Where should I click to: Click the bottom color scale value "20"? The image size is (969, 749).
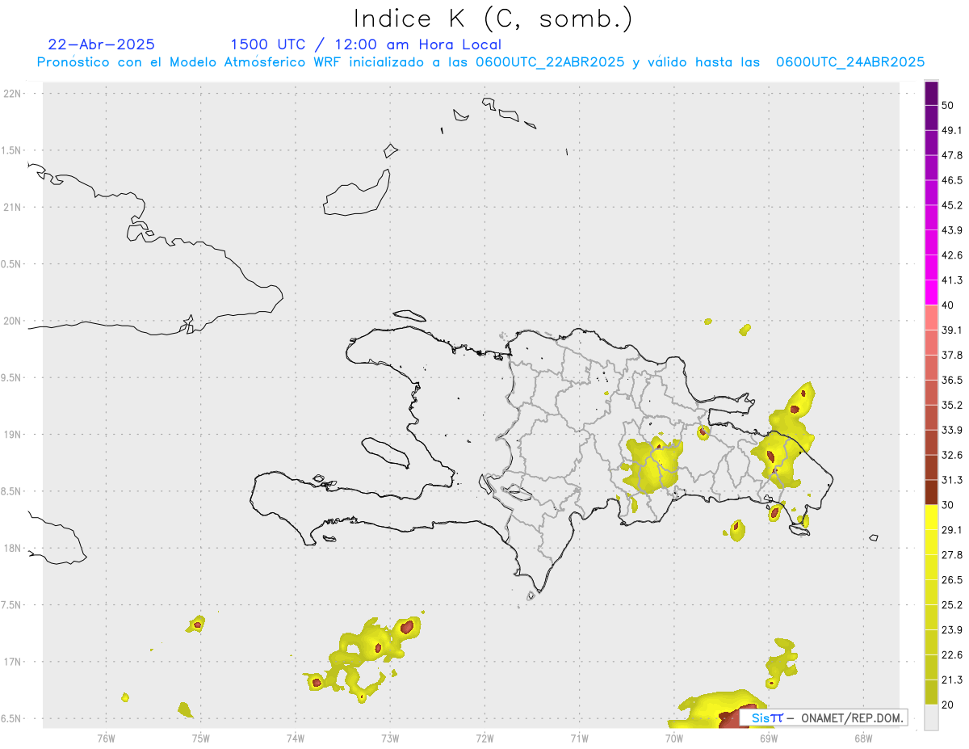tap(949, 705)
